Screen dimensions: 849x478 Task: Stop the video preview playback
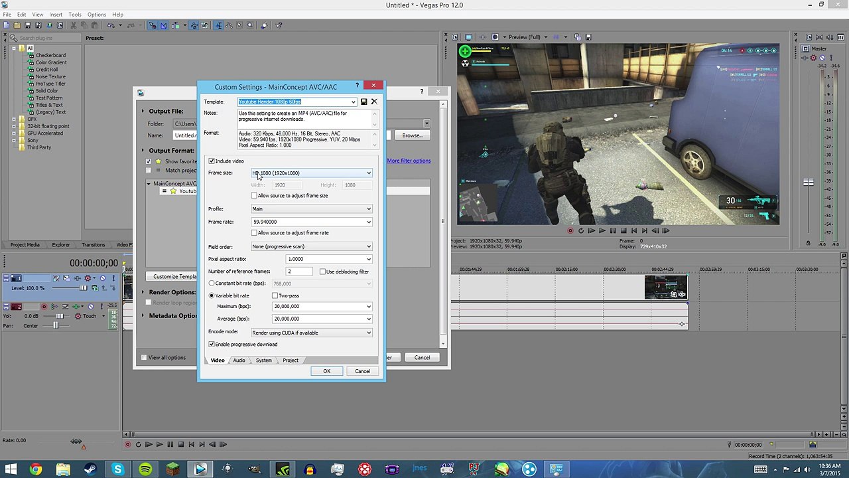[623, 230]
